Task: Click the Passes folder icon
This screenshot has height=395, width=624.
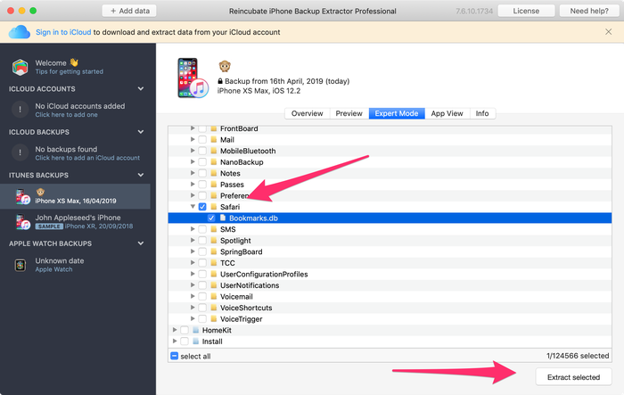Action: point(214,185)
